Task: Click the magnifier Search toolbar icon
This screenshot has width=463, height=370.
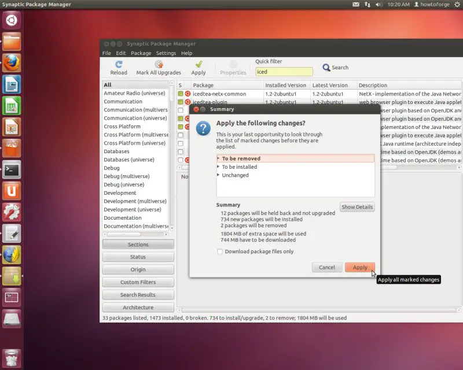Action: pyautogui.click(x=326, y=68)
